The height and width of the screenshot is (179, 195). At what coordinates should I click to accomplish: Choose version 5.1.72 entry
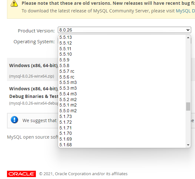coord(122,122)
